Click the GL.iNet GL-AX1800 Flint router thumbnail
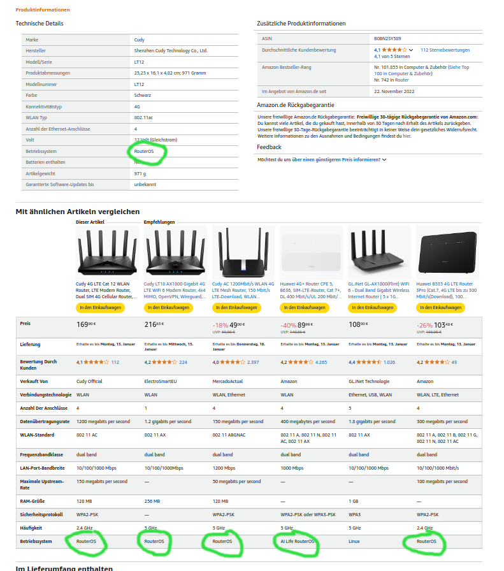Viewport: 504px width, 571px height. 379,252
